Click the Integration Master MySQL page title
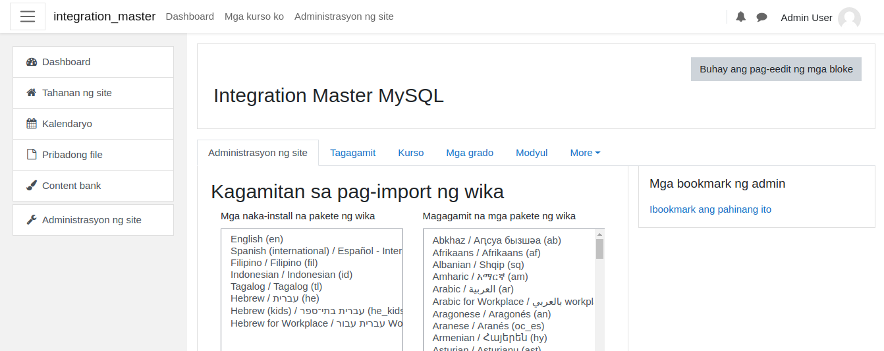Screen dimensions: 884x351 [x=329, y=95]
